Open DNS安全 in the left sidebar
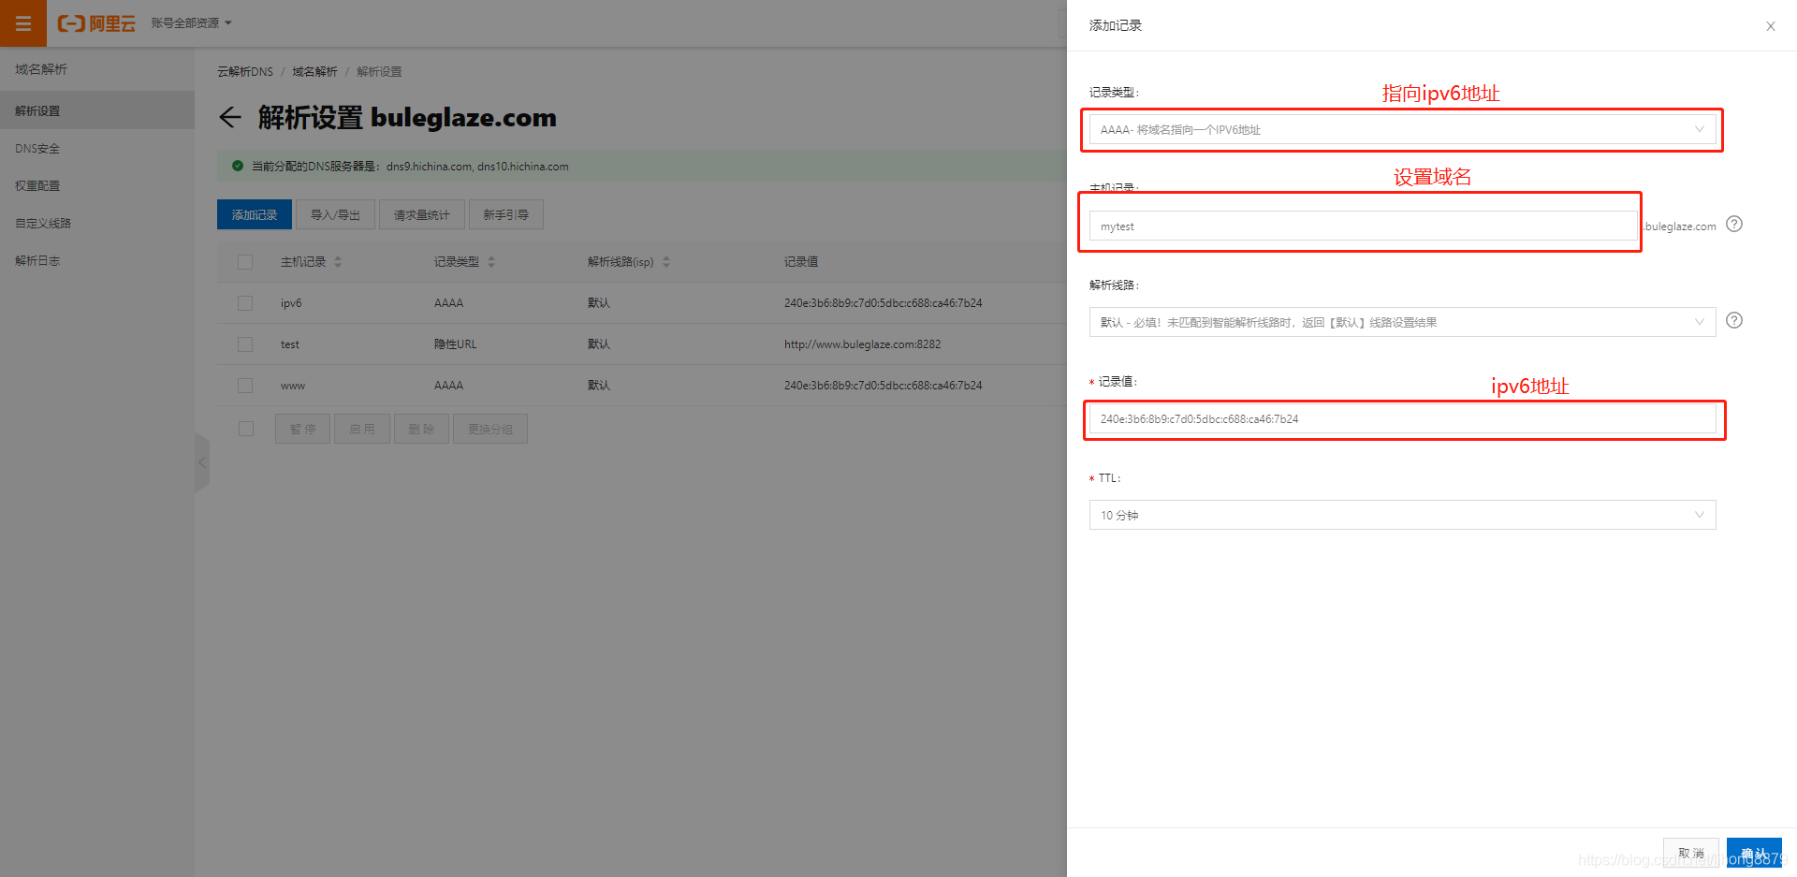The width and height of the screenshot is (1797, 877). [x=37, y=147]
